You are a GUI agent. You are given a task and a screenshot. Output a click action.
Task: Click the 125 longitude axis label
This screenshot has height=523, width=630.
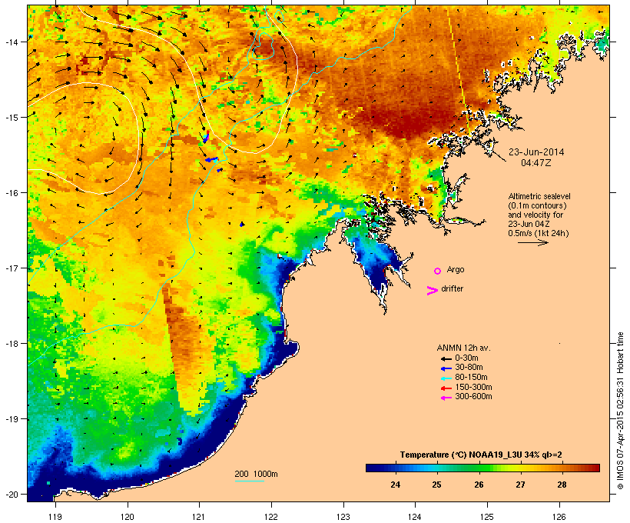[x=487, y=517]
